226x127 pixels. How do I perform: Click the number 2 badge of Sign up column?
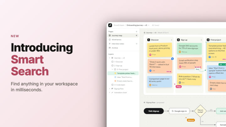coord(178,40)
